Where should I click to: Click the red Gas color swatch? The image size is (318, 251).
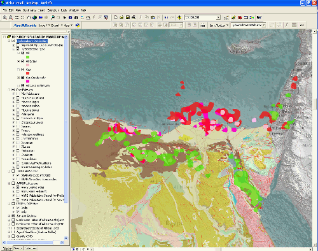[x=27, y=73]
